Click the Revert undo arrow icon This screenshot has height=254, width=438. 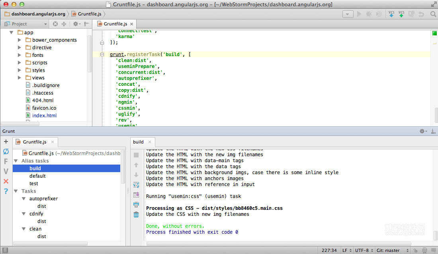click(421, 14)
